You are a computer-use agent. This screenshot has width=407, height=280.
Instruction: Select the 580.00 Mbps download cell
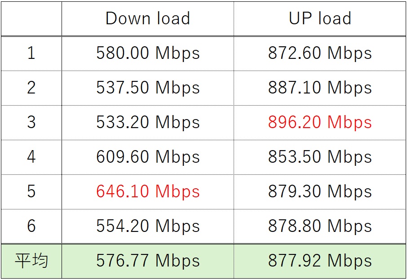148,53
